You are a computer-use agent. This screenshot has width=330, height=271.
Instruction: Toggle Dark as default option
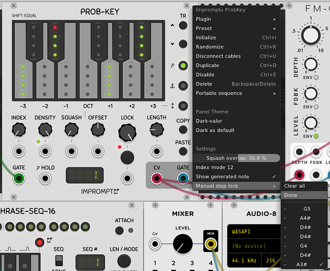[x=236, y=130]
